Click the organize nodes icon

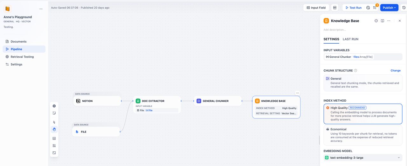click(x=54, y=146)
